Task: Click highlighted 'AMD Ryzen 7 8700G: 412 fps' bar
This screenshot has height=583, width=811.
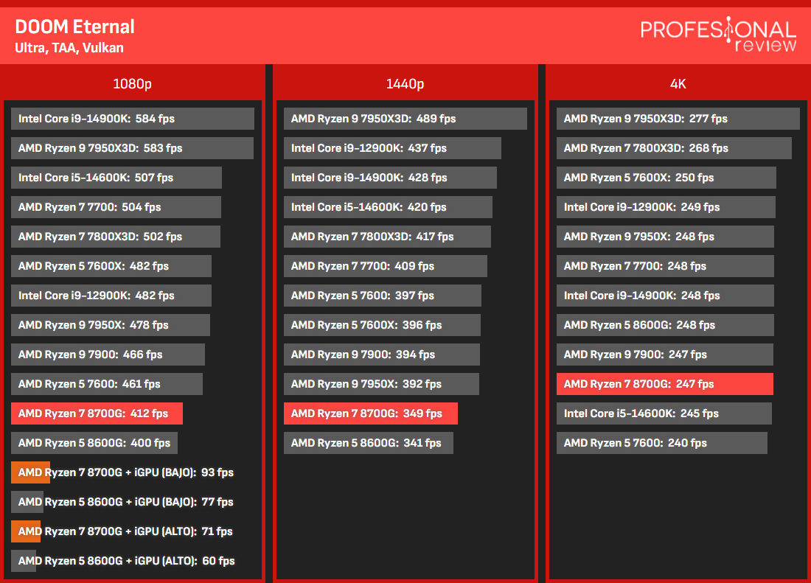Action: (97, 413)
